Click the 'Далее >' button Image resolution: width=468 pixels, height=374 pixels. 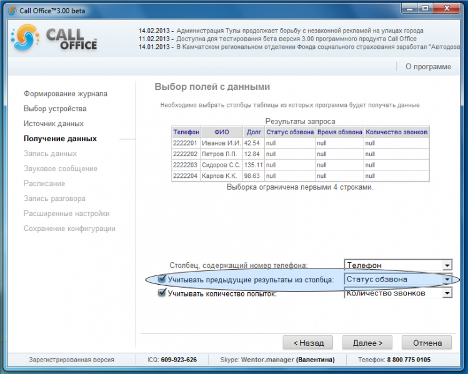point(367,343)
